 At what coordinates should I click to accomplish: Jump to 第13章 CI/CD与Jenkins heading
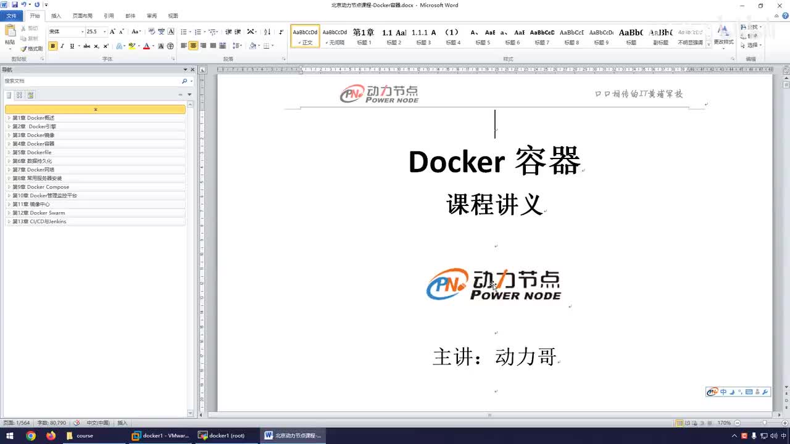click(39, 221)
